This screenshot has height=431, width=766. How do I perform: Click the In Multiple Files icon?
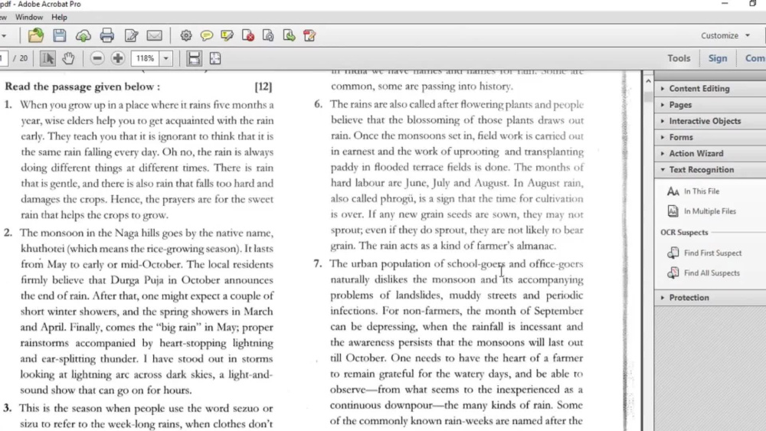click(673, 211)
